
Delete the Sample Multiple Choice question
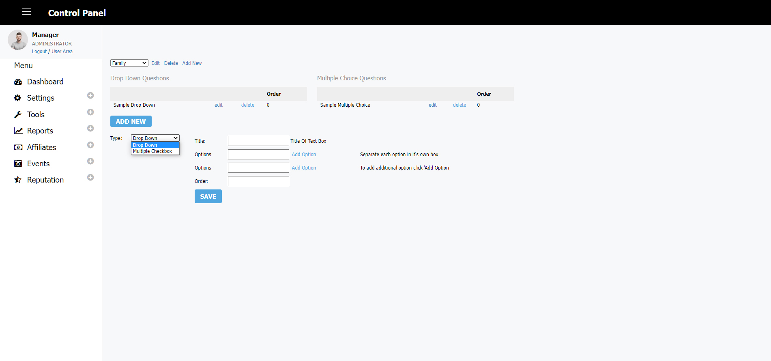point(459,105)
